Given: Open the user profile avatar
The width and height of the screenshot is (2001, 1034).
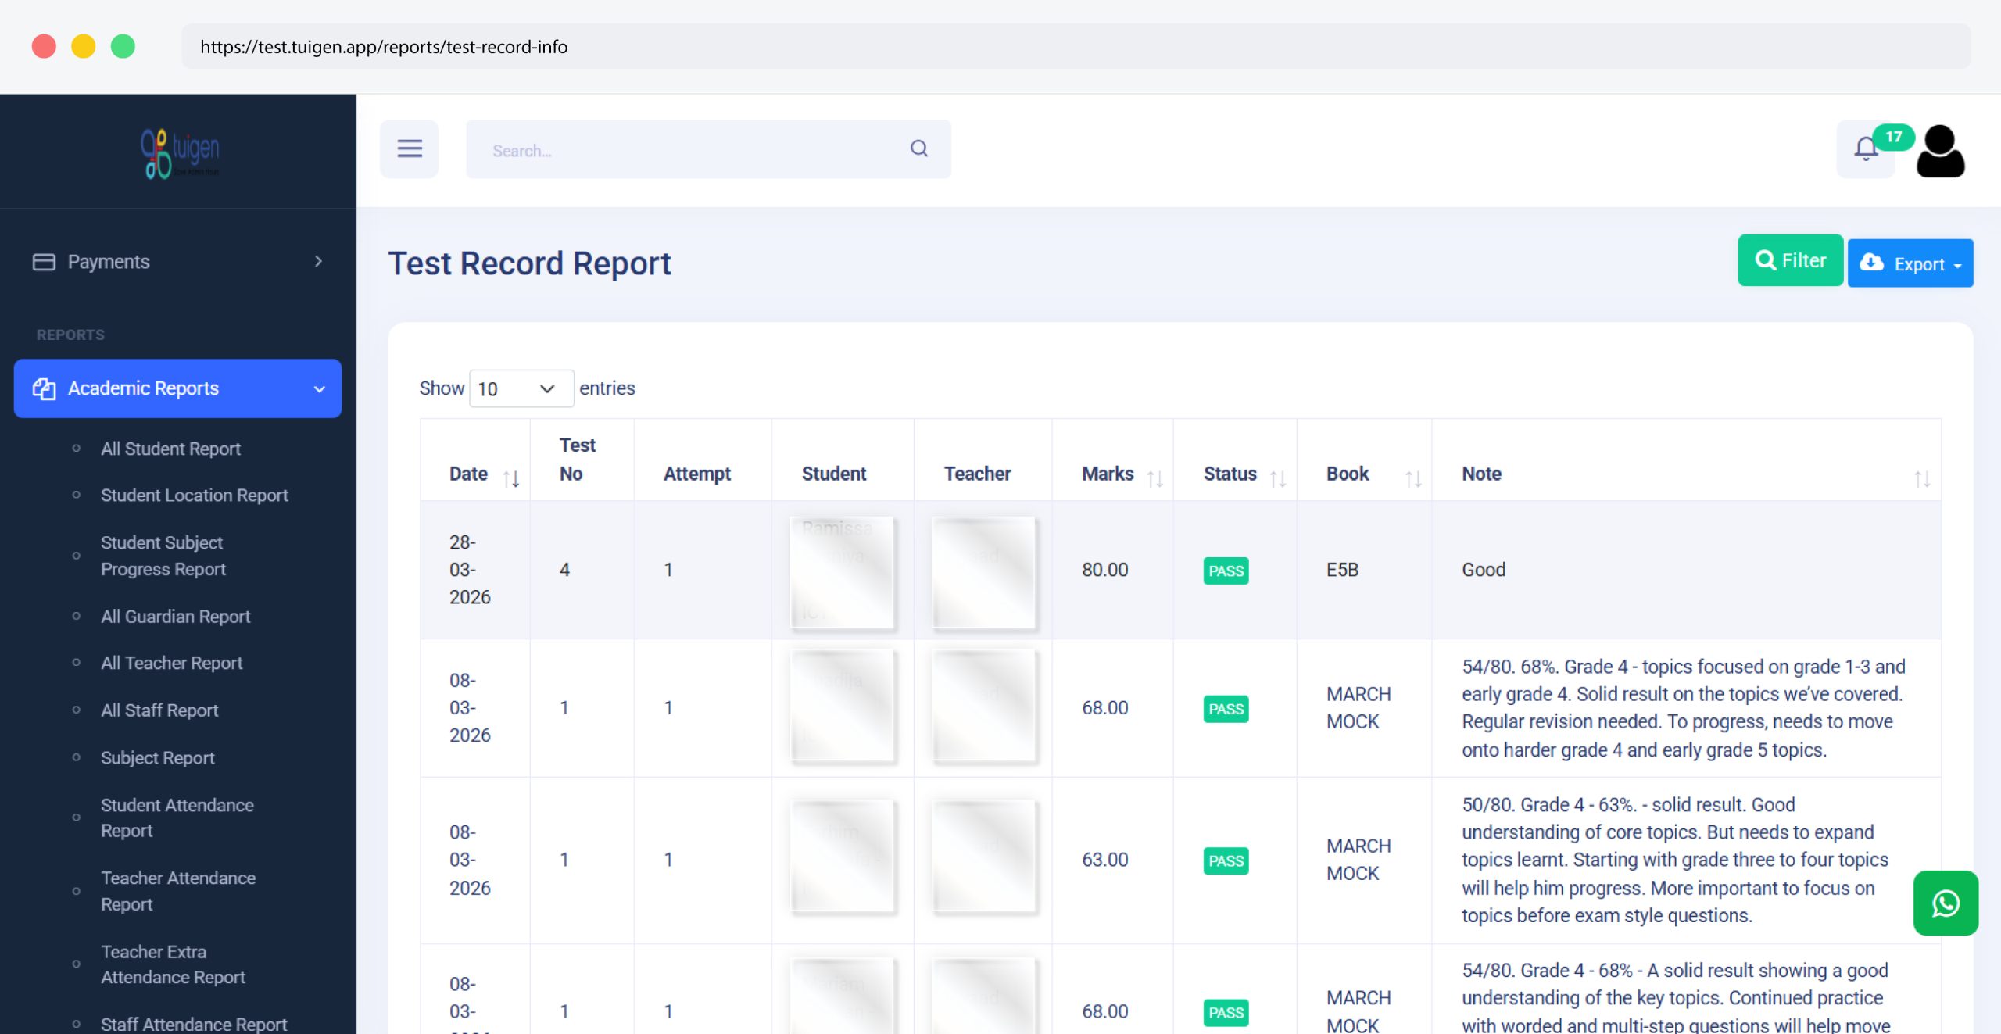Looking at the screenshot, I should pyautogui.click(x=1940, y=151).
